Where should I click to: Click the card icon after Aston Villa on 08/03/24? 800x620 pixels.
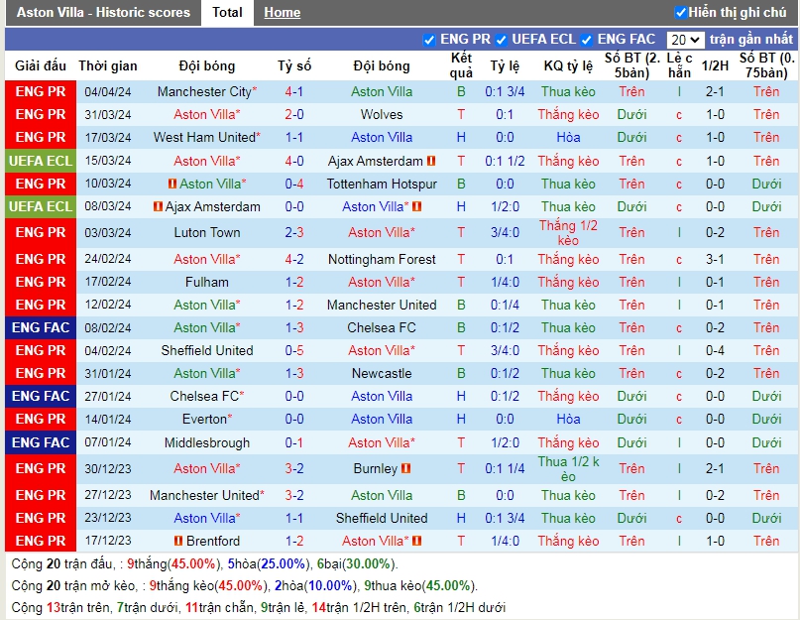click(417, 206)
